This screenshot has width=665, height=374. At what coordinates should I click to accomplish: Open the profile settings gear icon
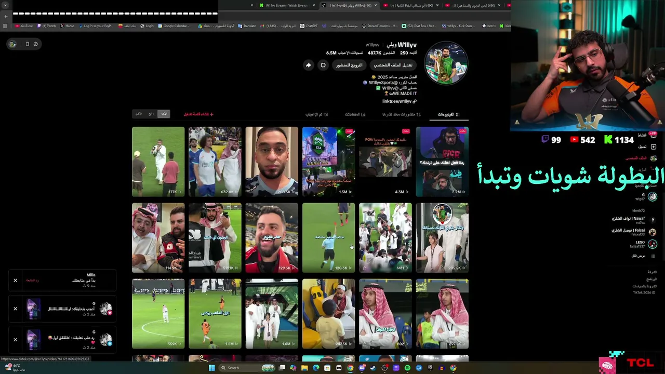click(323, 65)
